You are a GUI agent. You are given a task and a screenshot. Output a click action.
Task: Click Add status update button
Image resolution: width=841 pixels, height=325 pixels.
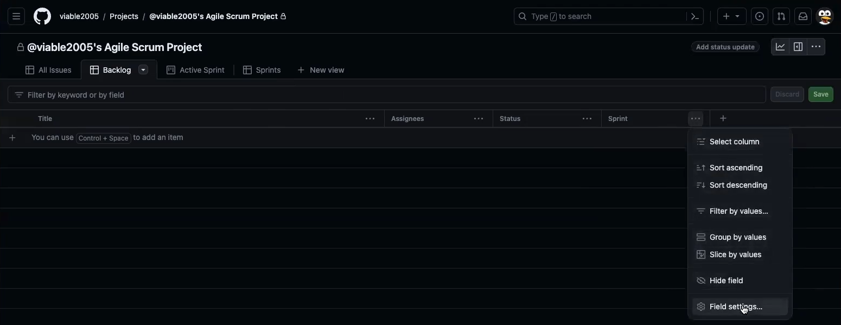tap(725, 47)
